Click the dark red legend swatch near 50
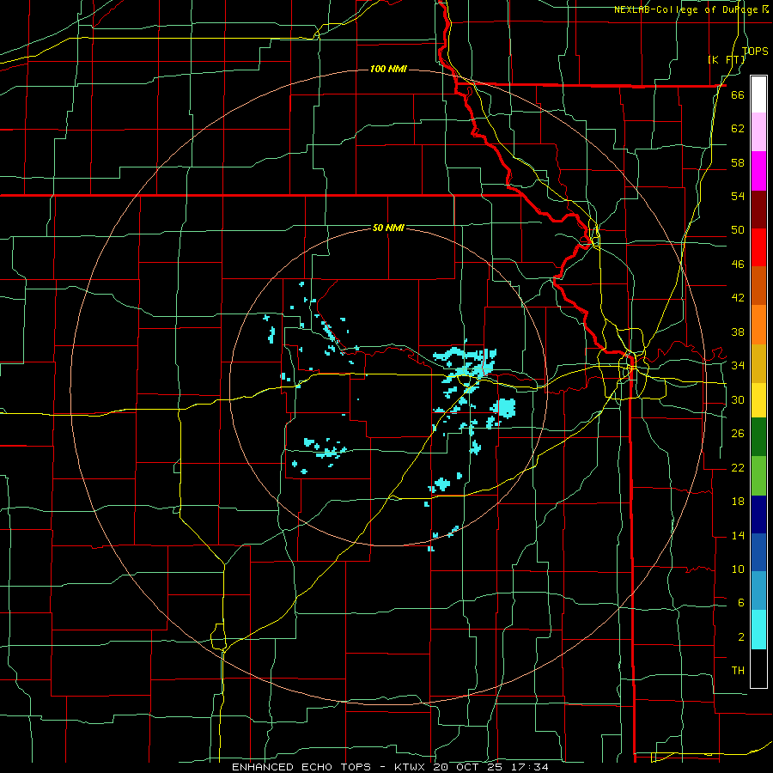 [x=758, y=209]
